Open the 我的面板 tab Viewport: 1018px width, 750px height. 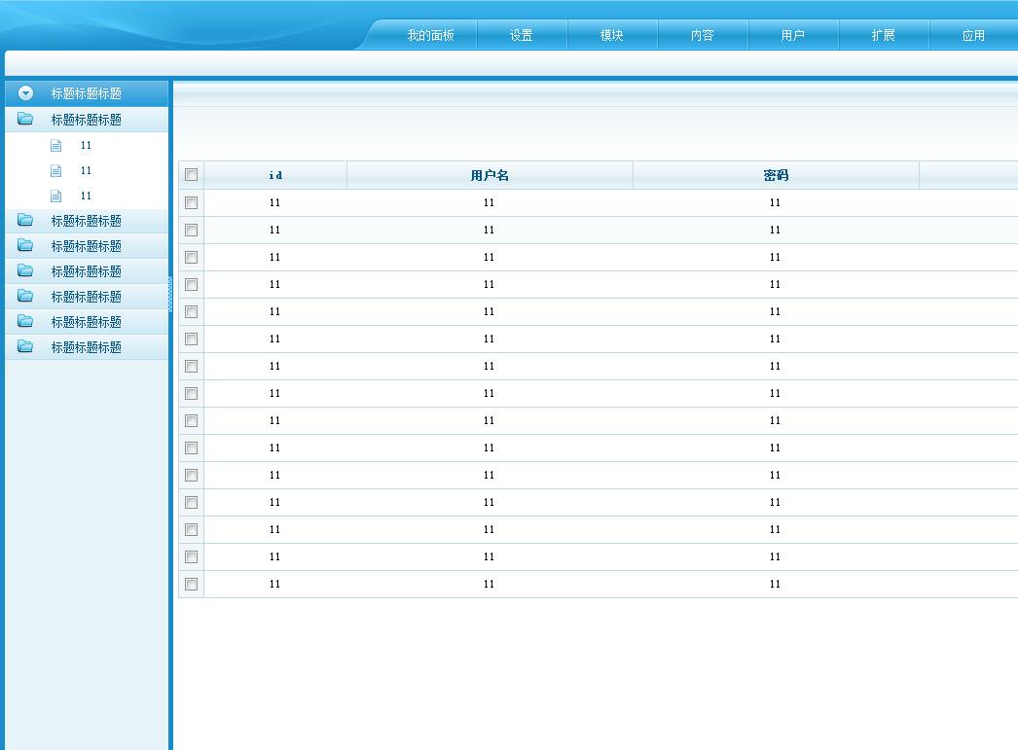(x=430, y=35)
